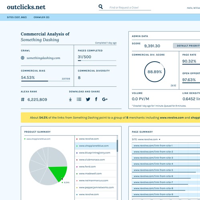Open the SITE: www.revolve.com dropdown
The width and height of the screenshot is (200, 200).
(x=146, y=139)
